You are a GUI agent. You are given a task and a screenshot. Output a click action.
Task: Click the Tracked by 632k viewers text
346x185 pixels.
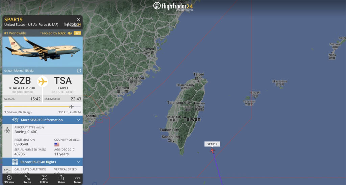click(53, 33)
